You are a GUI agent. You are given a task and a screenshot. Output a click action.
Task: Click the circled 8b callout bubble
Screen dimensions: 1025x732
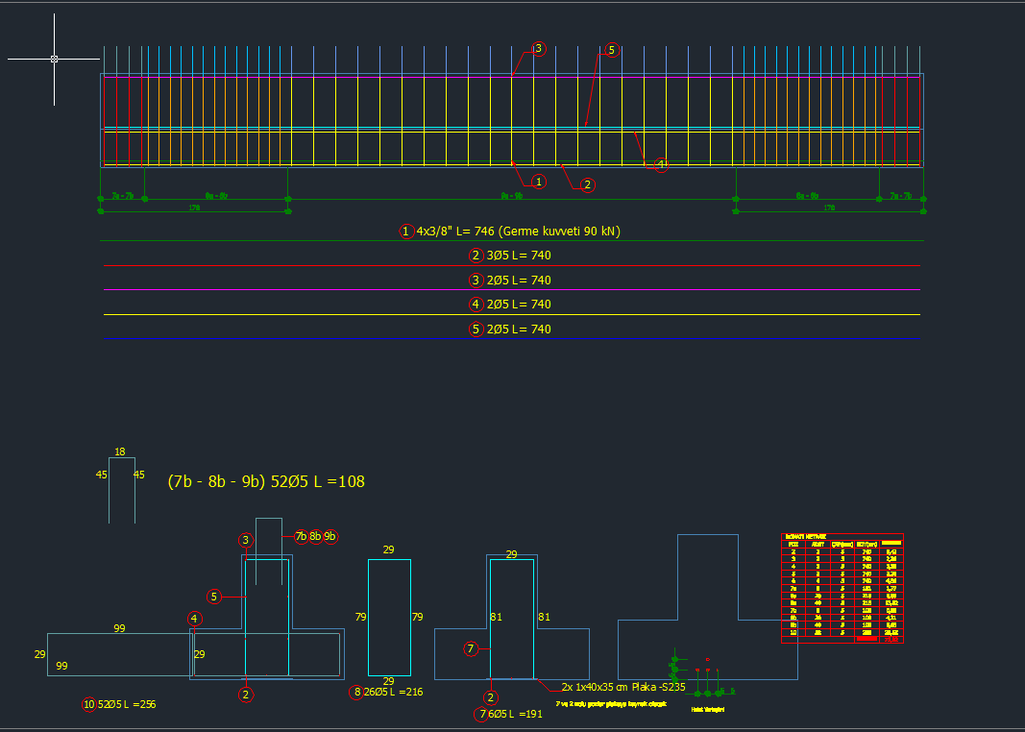tap(316, 536)
